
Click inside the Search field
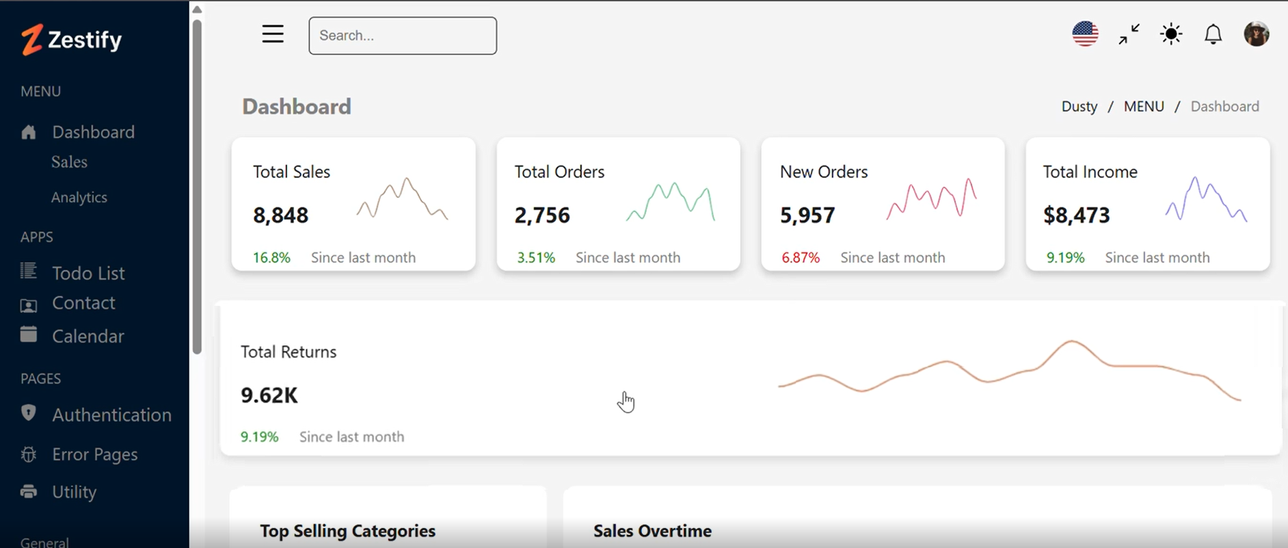403,36
